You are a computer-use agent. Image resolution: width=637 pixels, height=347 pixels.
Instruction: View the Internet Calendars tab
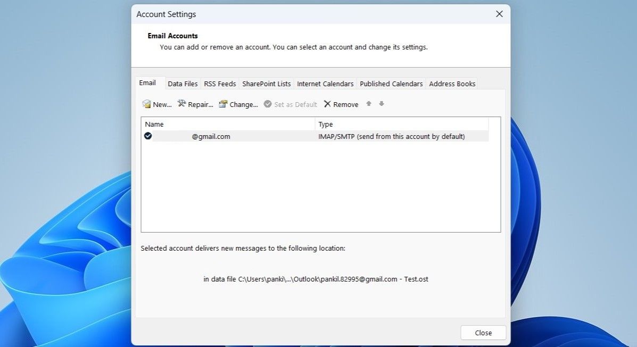coord(325,84)
